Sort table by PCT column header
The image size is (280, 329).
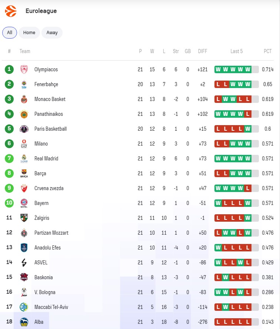click(267, 51)
